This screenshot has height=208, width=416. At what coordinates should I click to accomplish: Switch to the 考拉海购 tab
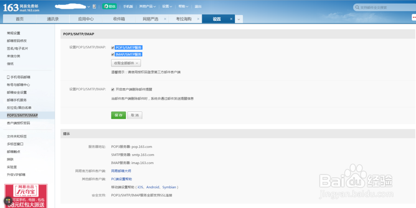(x=183, y=19)
